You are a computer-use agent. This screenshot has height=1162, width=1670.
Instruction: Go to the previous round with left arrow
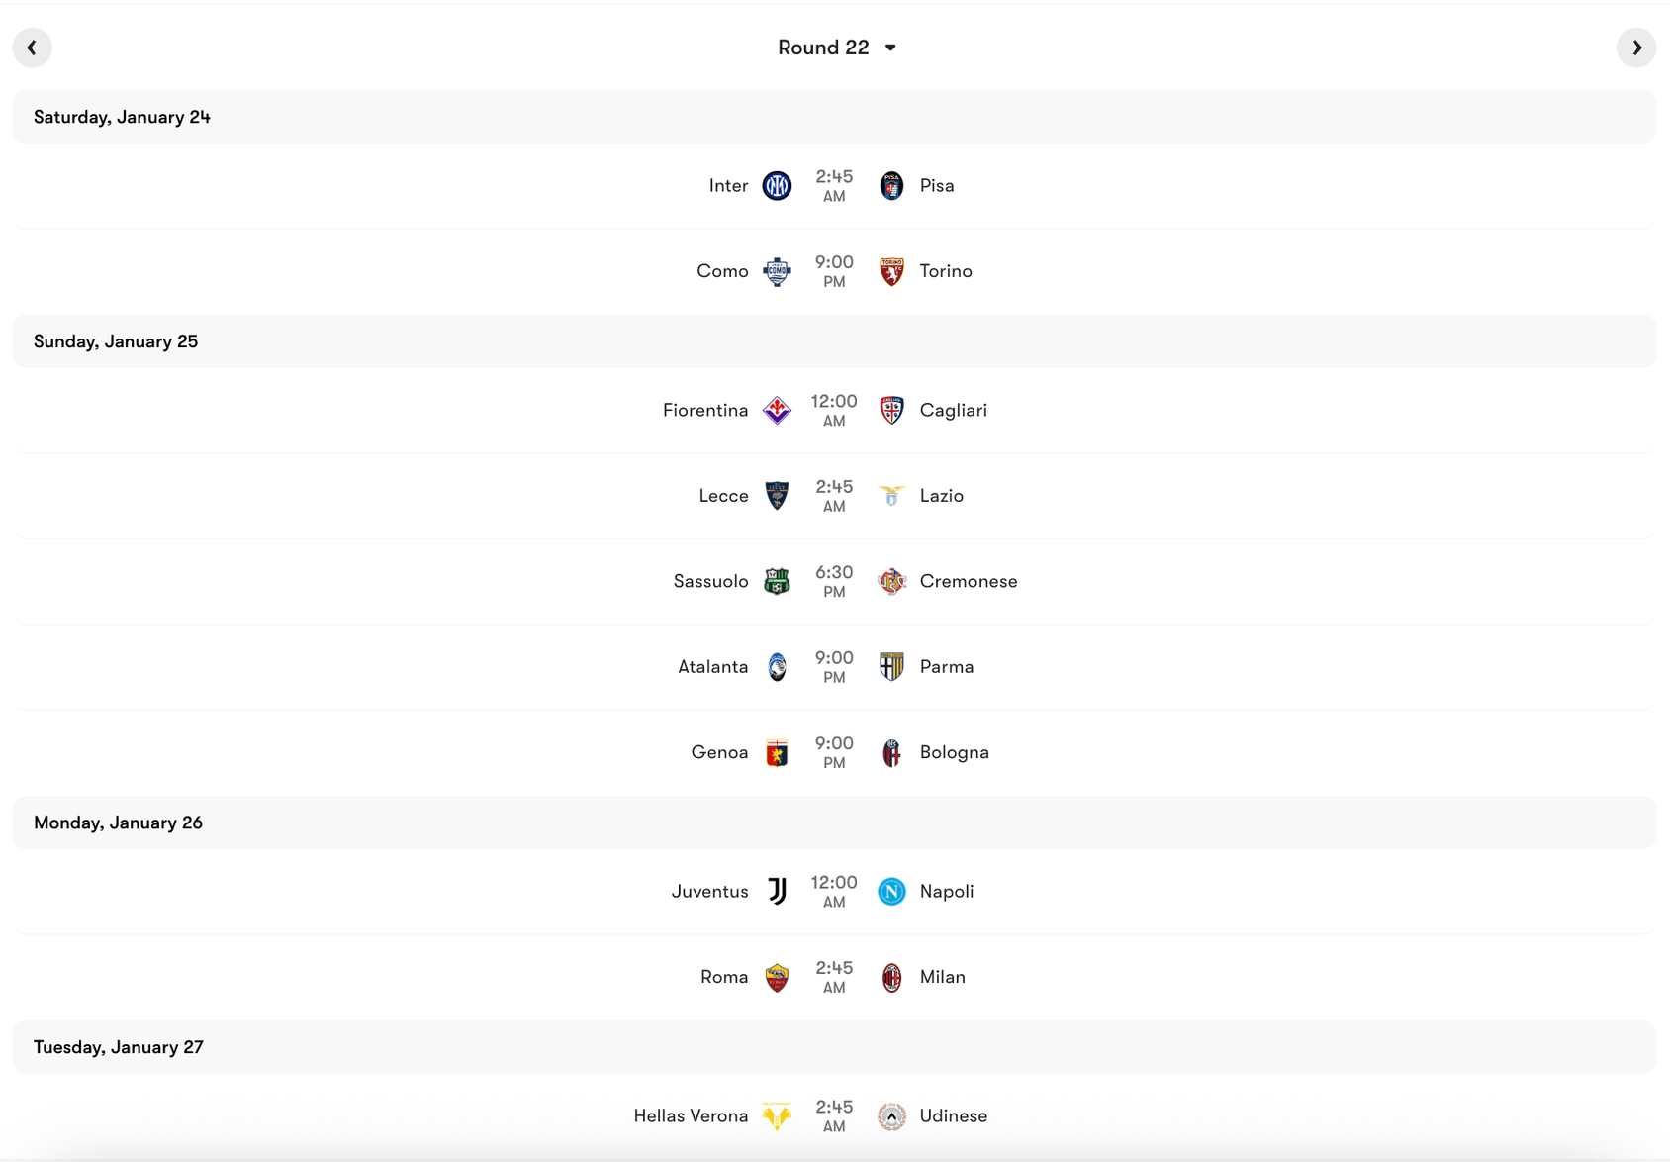pyautogui.click(x=33, y=47)
